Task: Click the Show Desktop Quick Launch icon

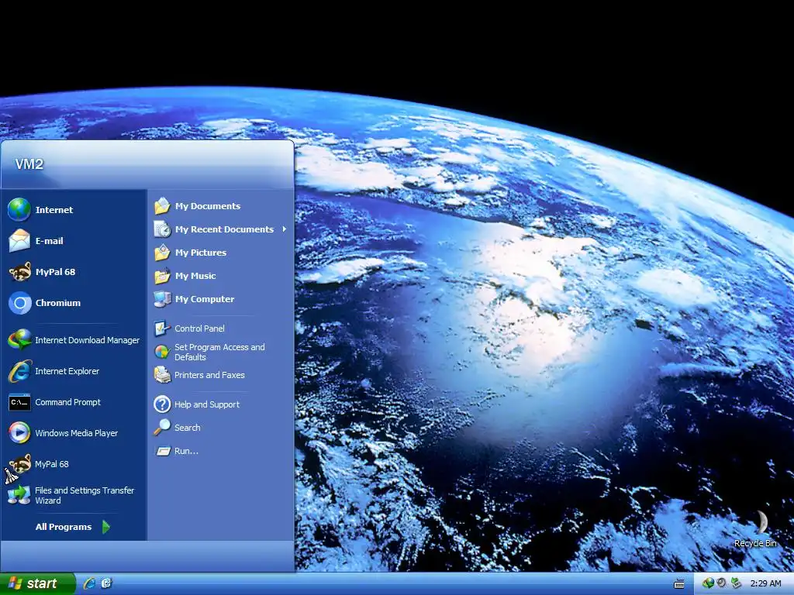Action: [106, 583]
